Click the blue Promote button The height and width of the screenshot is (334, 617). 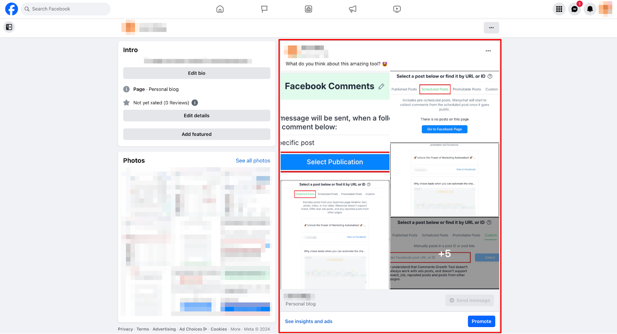tap(481, 321)
